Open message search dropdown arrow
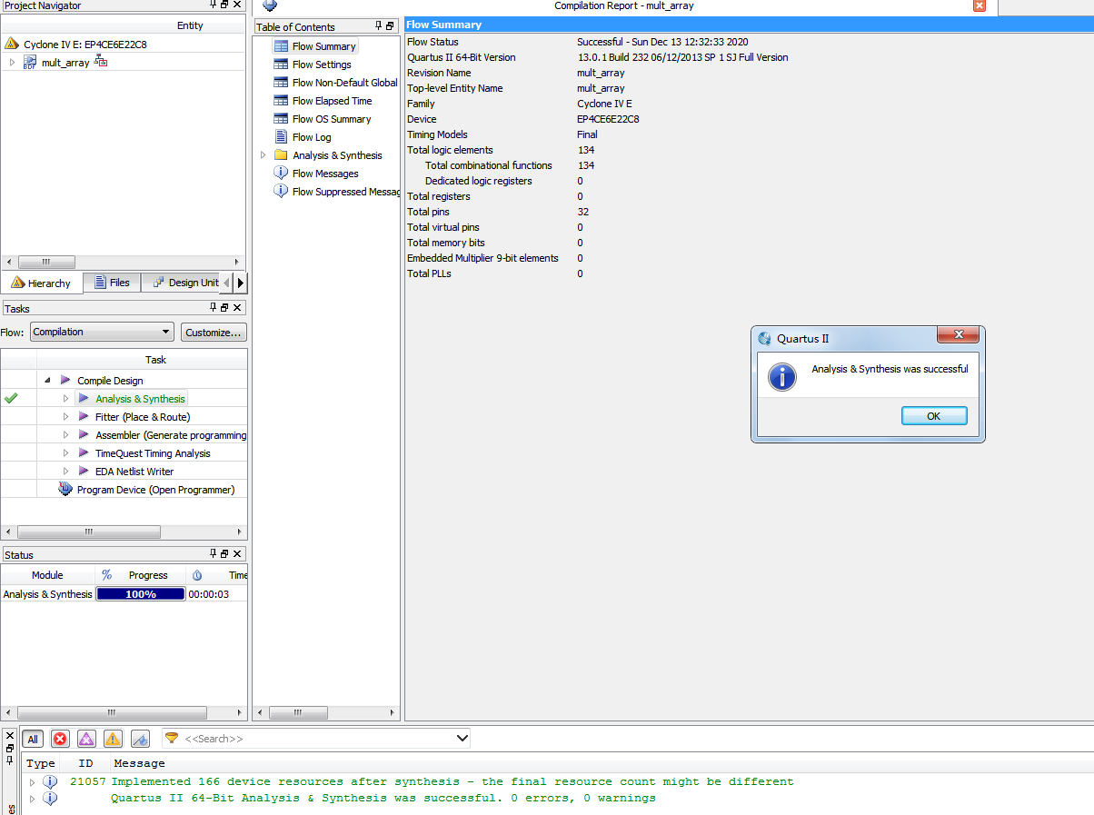This screenshot has height=815, width=1094. pyautogui.click(x=462, y=739)
